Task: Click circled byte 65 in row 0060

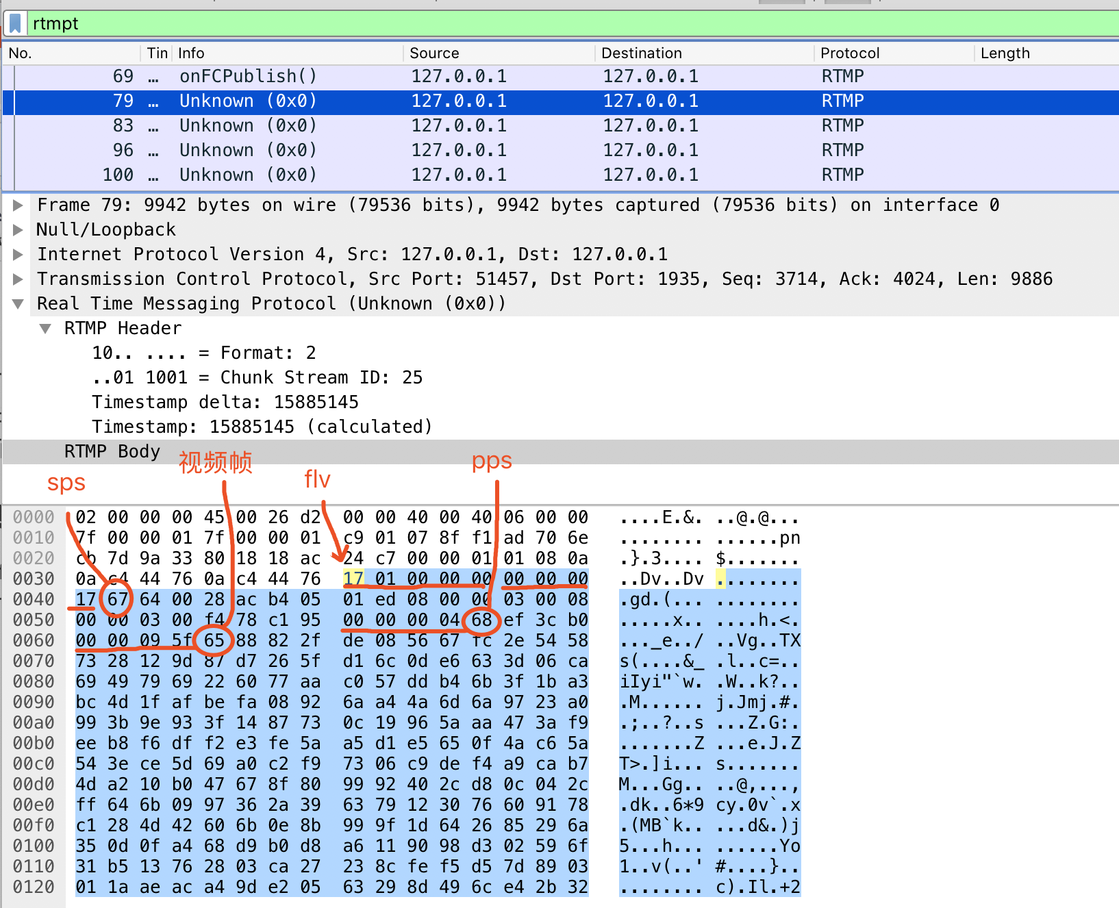Action: pos(214,640)
